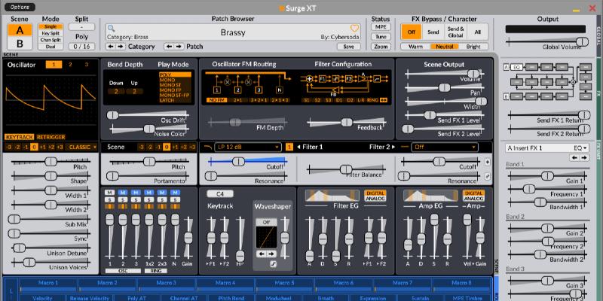Expand the Classic oscillator type dropdown

(x=81, y=147)
